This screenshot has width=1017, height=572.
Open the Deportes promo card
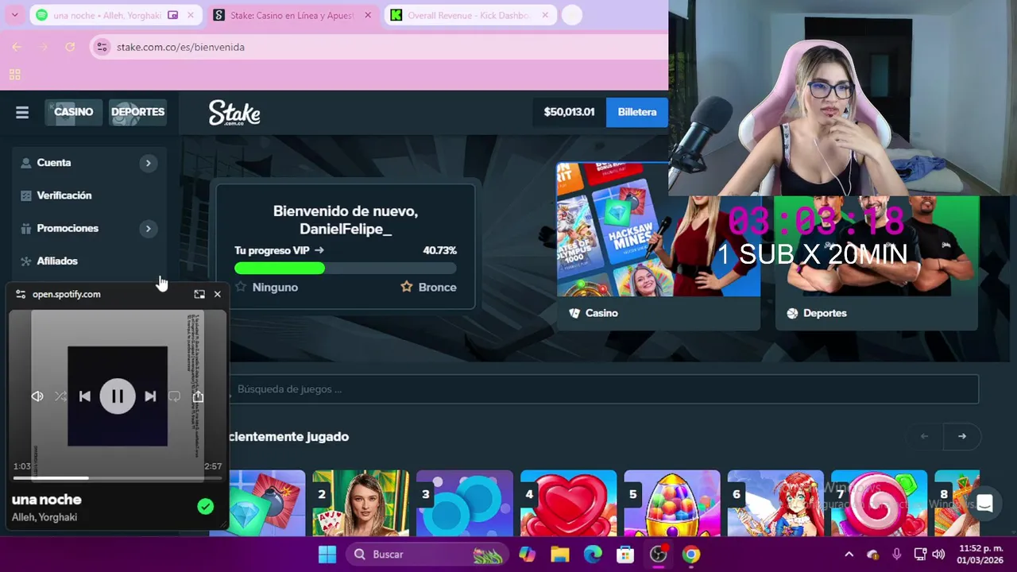tap(876, 263)
